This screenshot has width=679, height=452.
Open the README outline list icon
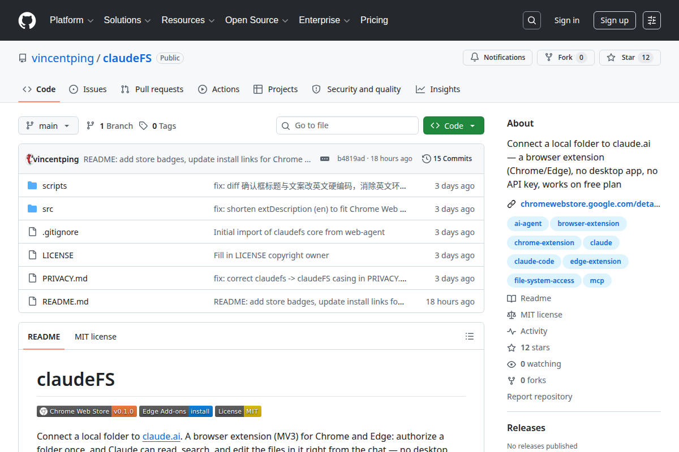click(470, 336)
